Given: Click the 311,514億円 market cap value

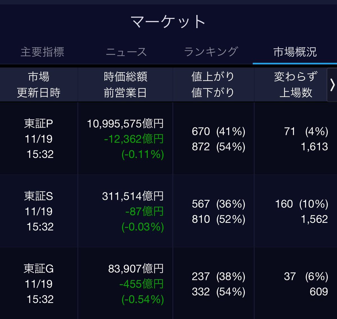Looking at the screenshot, I should [x=133, y=196].
